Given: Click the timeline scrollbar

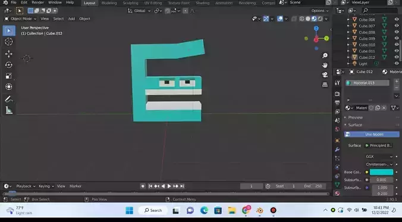Looking at the screenshot, I should click(x=166, y=194).
